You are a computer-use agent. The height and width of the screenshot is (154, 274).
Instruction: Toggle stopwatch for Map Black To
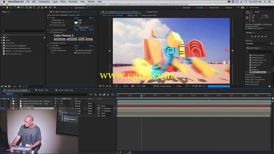[x=52, y=20]
